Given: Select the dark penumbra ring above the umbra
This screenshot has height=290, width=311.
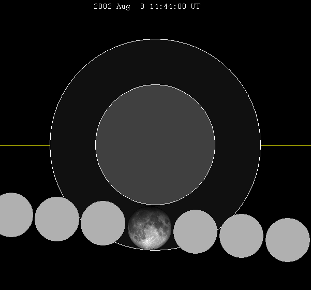Looking at the screenshot, I should pyautogui.click(x=155, y=62).
